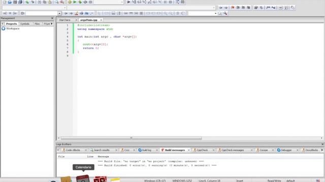325x182 pixels.
Task: Click the Find icon
Action: [57, 2]
